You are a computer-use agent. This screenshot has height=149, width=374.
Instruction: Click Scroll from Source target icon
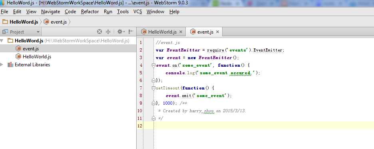tap(99, 32)
